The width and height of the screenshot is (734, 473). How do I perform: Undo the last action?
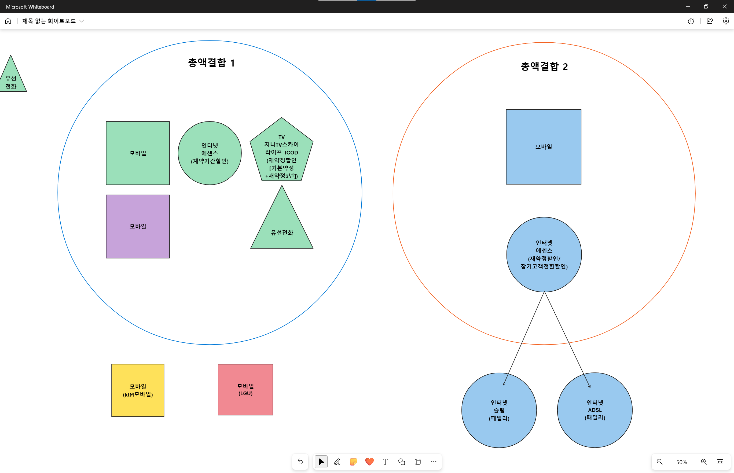coord(300,462)
